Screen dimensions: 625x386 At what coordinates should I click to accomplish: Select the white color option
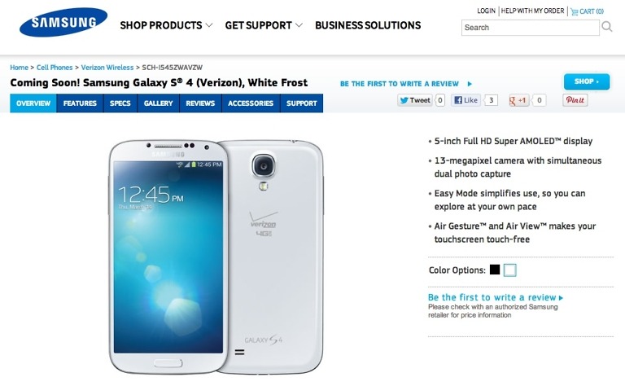tap(509, 270)
